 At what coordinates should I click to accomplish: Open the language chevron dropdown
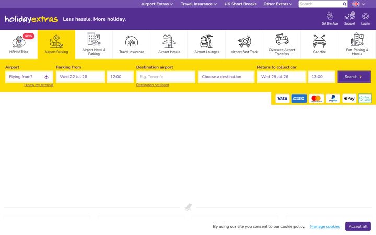tap(363, 4)
